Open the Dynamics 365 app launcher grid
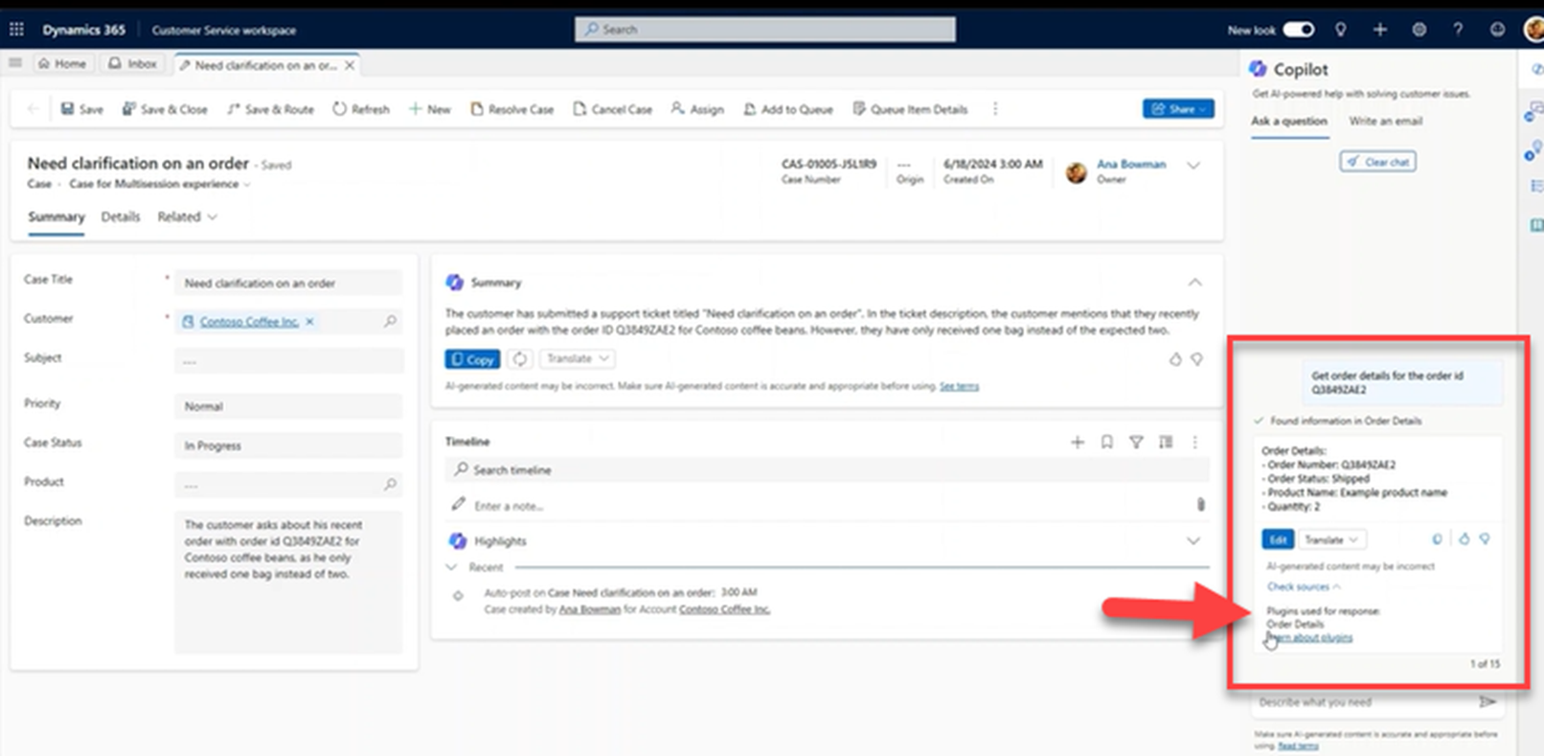 (x=16, y=30)
